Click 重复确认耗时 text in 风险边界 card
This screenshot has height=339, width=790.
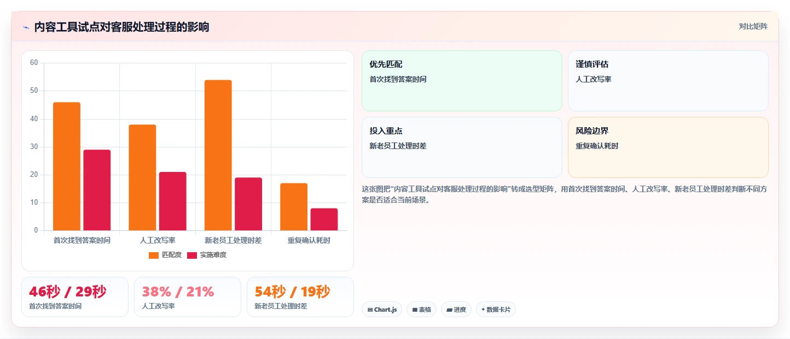597,146
